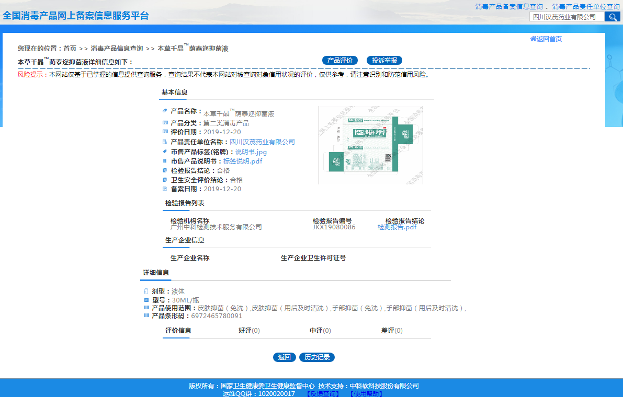Click the icon beside 检验报告结论
The height and width of the screenshot is (397, 623).
click(x=165, y=170)
